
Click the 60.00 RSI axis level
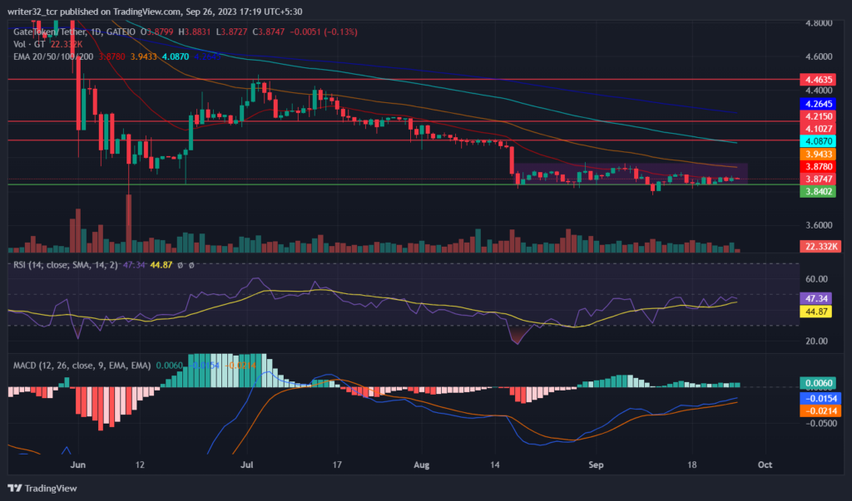pyautogui.click(x=816, y=279)
